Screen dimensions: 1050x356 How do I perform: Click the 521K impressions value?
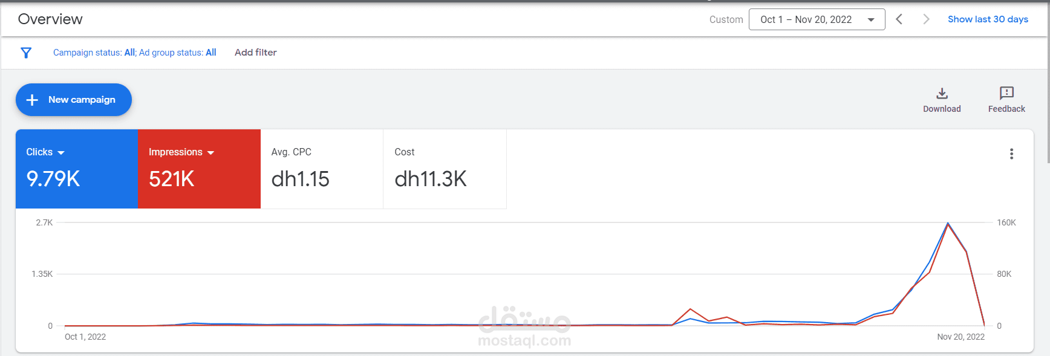coord(172,179)
